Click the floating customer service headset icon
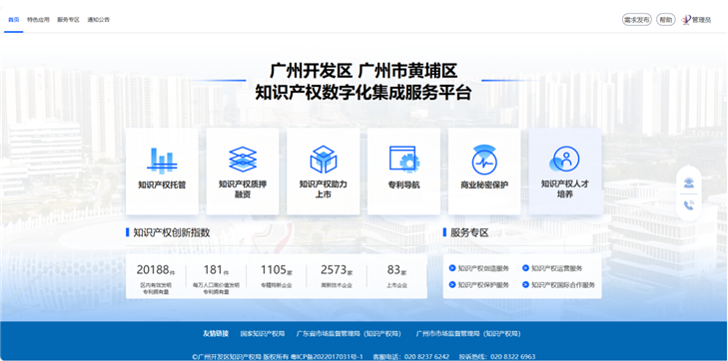728x361 pixels. (688, 183)
